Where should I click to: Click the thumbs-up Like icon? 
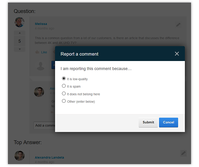pyautogui.click(x=37, y=52)
